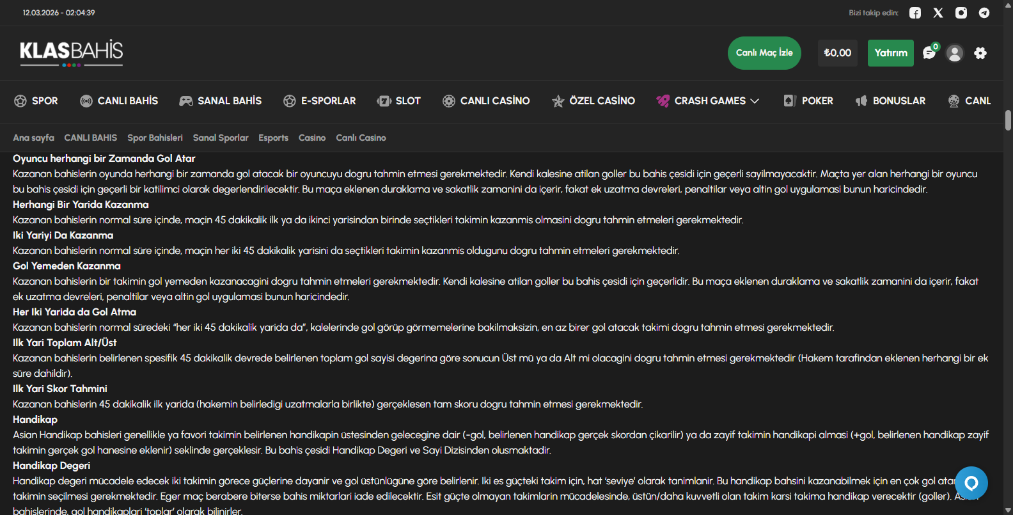Click the page vertical scrollbar thumb

coord(1008,120)
